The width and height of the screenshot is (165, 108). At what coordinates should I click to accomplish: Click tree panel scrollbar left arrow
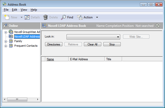(5, 99)
